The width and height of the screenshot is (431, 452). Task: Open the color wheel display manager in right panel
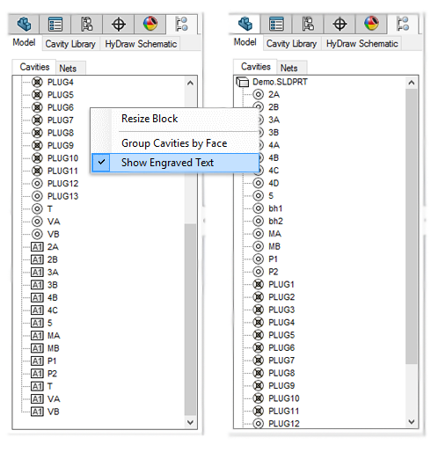(x=371, y=24)
